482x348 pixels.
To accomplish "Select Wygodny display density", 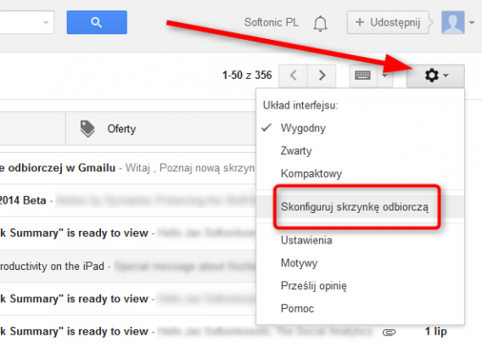I will click(x=360, y=128).
